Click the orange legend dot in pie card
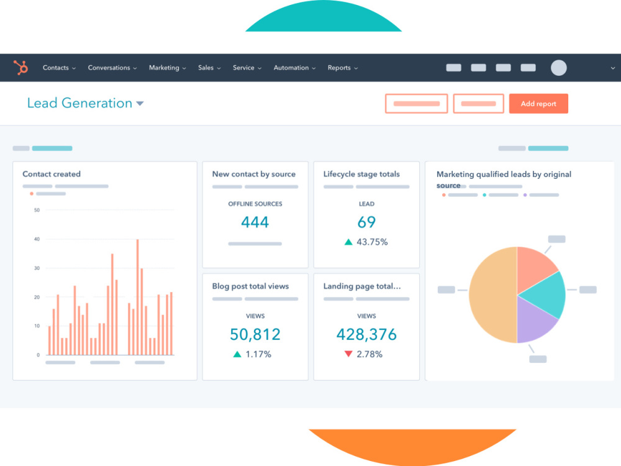 [x=444, y=195]
